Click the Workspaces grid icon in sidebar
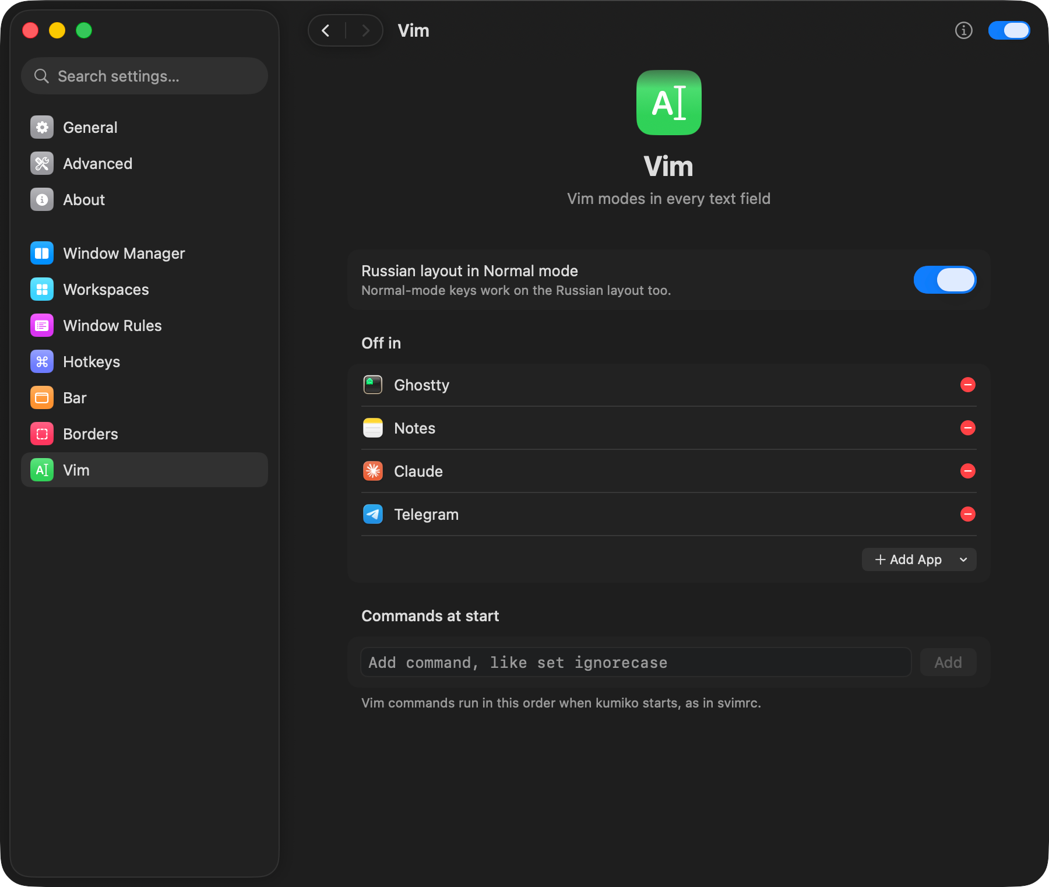 pos(42,290)
